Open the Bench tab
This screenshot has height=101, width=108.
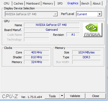tap(85, 3)
